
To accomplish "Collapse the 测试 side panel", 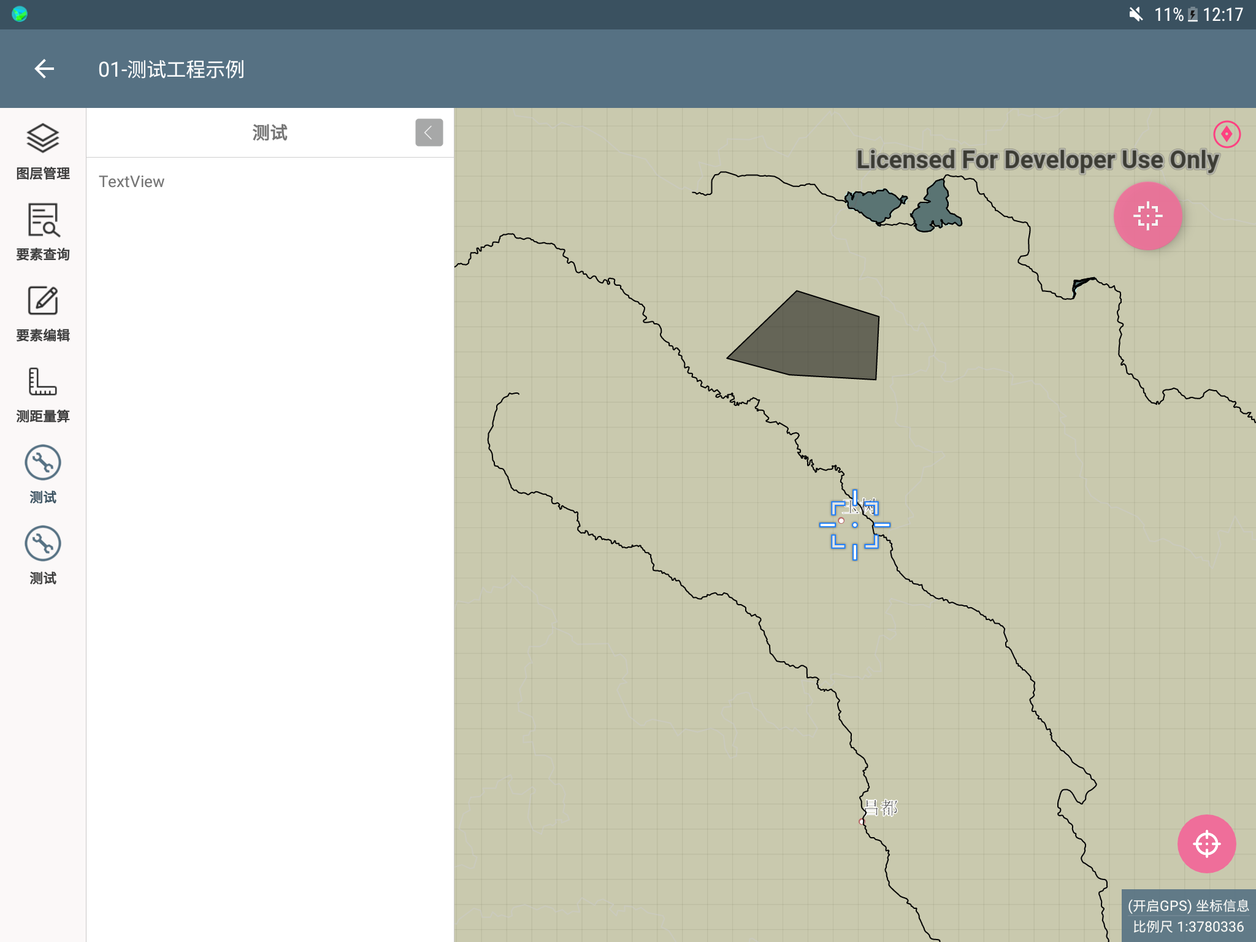I will click(429, 132).
